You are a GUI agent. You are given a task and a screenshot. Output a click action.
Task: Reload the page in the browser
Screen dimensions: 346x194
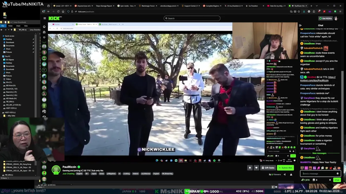click(58, 12)
